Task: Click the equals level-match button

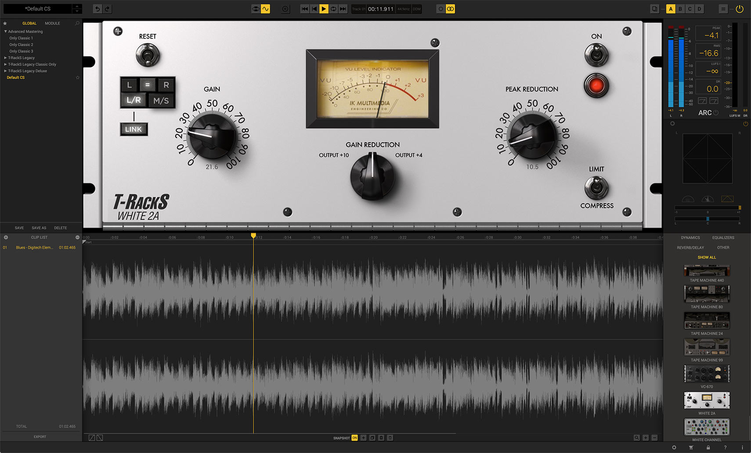Action: pos(723,9)
